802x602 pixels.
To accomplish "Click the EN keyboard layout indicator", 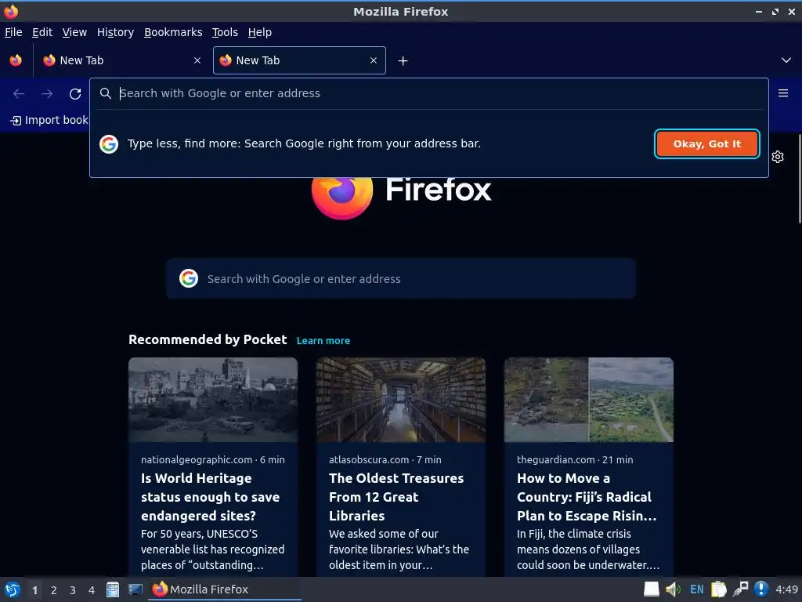I will 696,589.
